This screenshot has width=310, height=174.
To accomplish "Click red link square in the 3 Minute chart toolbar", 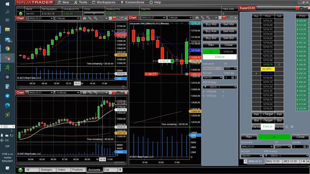I will tap(224, 18).
